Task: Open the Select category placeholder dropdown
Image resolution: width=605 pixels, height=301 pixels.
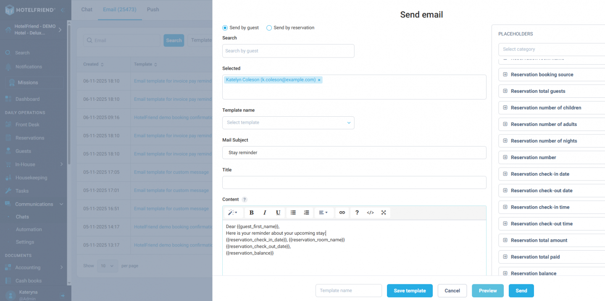Action: (550, 49)
